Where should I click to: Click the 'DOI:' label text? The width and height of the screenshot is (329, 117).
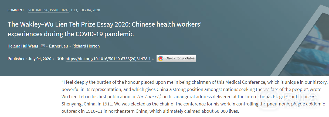pyautogui.click(x=60, y=58)
